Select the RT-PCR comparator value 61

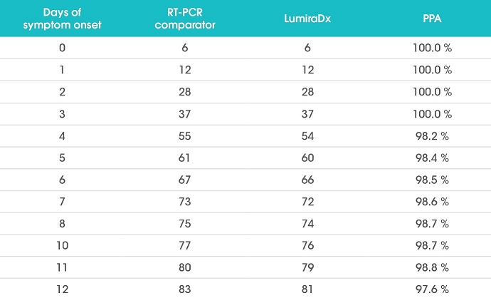(x=184, y=158)
